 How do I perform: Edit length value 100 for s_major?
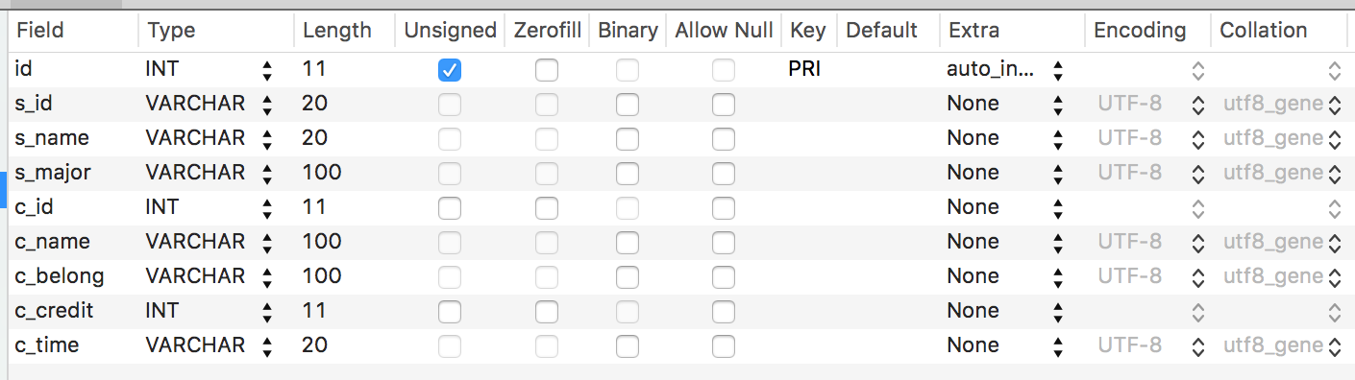point(322,173)
